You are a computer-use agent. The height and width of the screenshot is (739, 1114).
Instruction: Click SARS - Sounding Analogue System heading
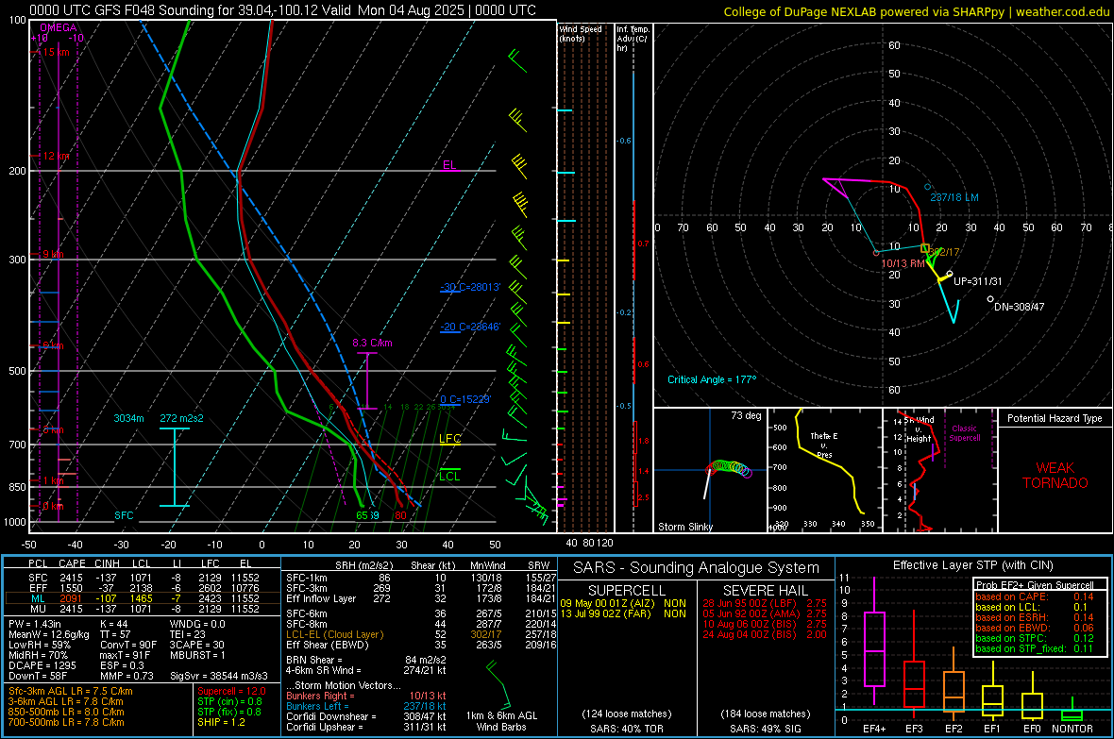coord(697,568)
